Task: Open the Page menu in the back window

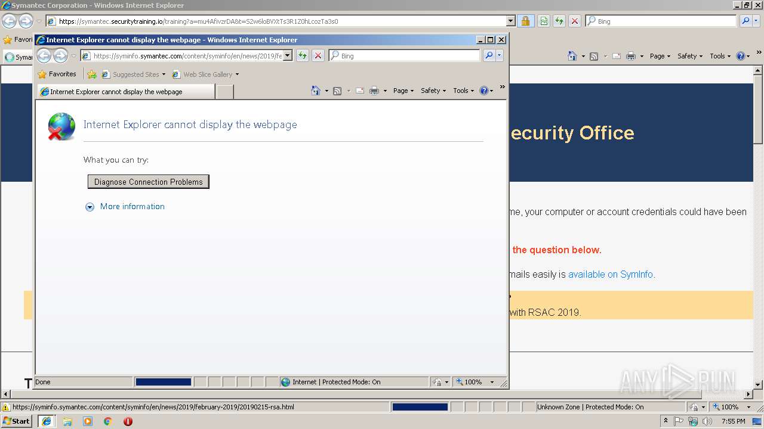Action: [x=660, y=56]
